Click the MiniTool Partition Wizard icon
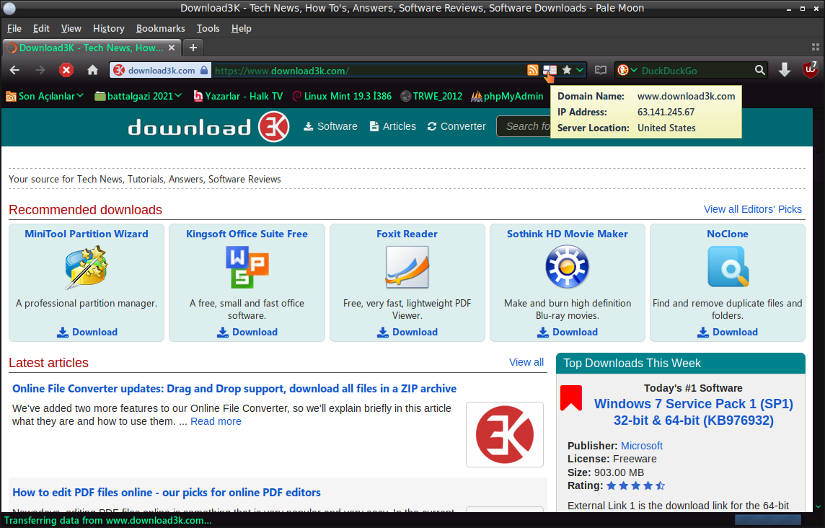This screenshot has width=825, height=528. [87, 268]
